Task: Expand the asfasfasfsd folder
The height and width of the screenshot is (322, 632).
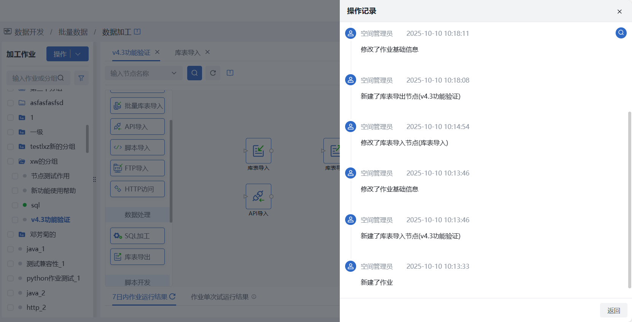Action: click(x=22, y=103)
